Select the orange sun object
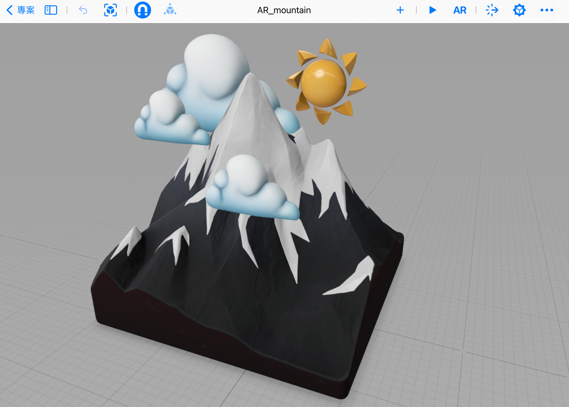This screenshot has height=407, width=569. pos(324,83)
